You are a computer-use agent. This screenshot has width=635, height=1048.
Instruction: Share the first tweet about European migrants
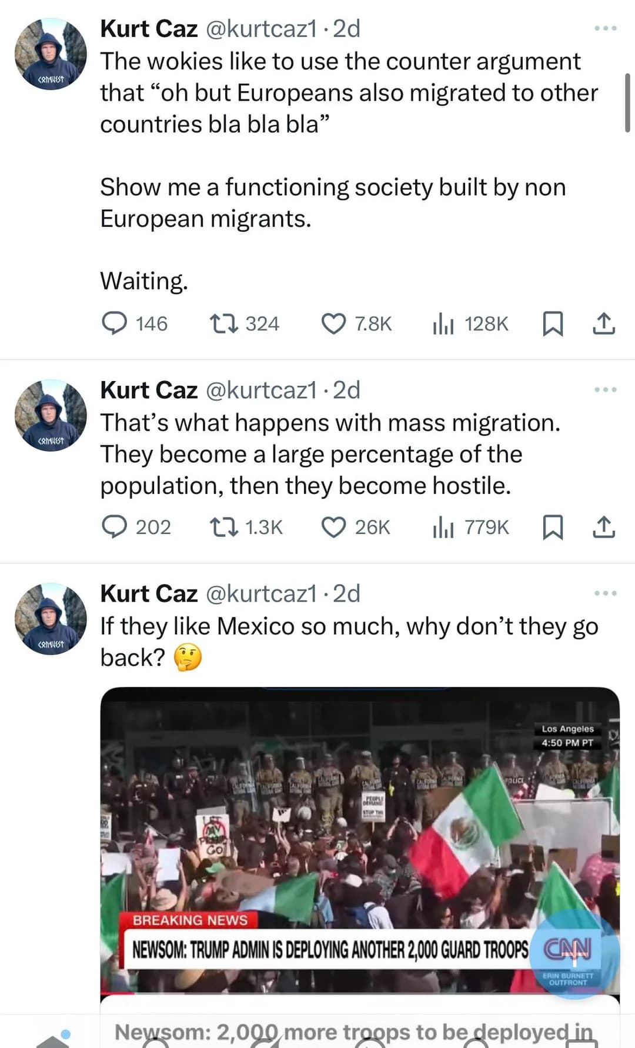click(604, 323)
